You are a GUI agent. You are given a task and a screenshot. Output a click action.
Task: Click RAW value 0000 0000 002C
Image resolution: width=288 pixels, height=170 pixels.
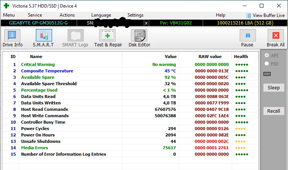point(212,141)
